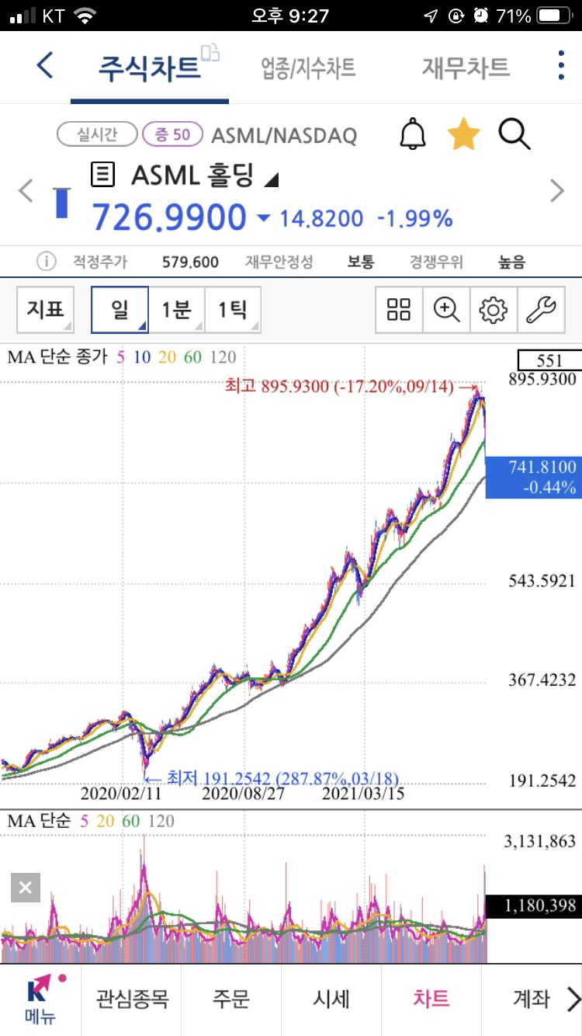Open 계좌 bottom tab
Viewport: 582px width, 1036px height.
(x=532, y=999)
